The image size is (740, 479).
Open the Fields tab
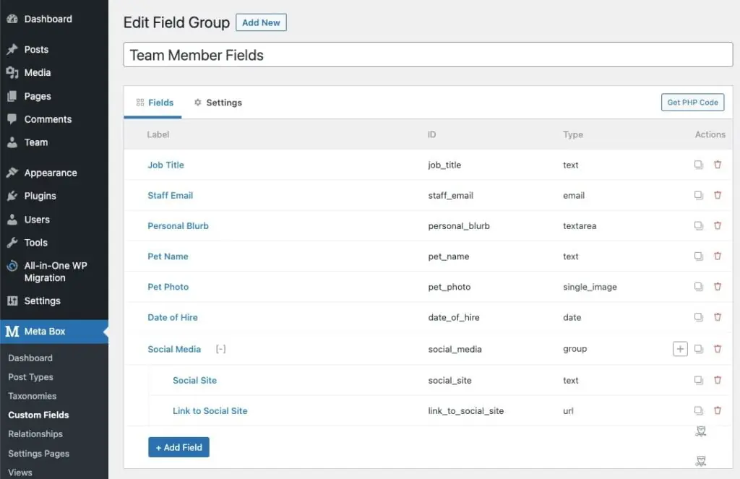click(155, 103)
